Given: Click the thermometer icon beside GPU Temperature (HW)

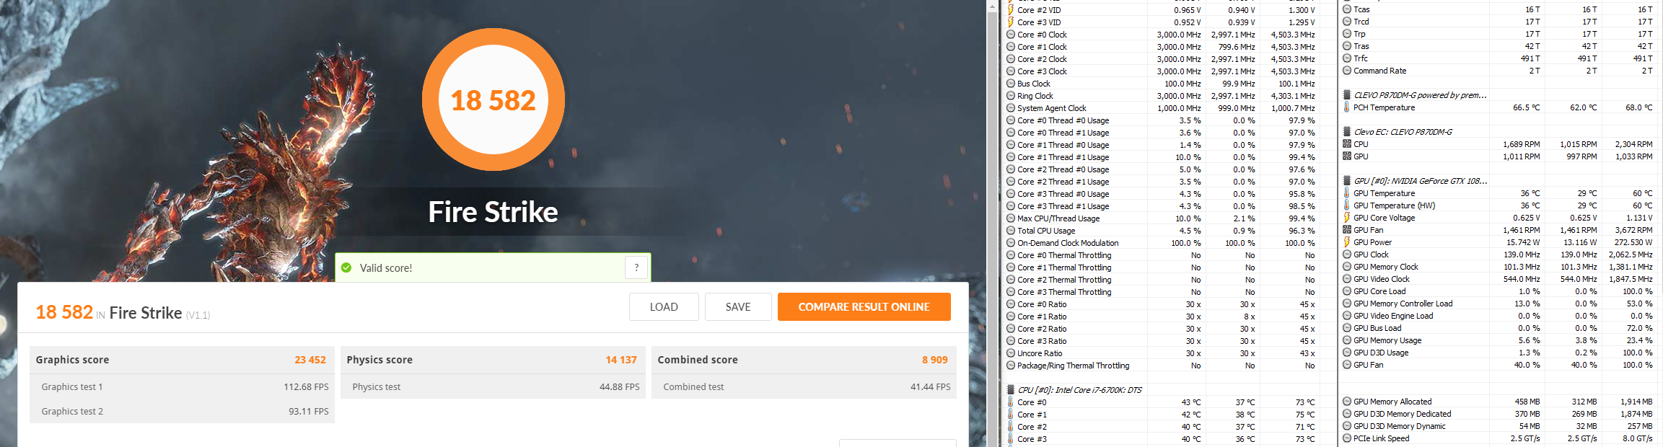Looking at the screenshot, I should click(1347, 205).
